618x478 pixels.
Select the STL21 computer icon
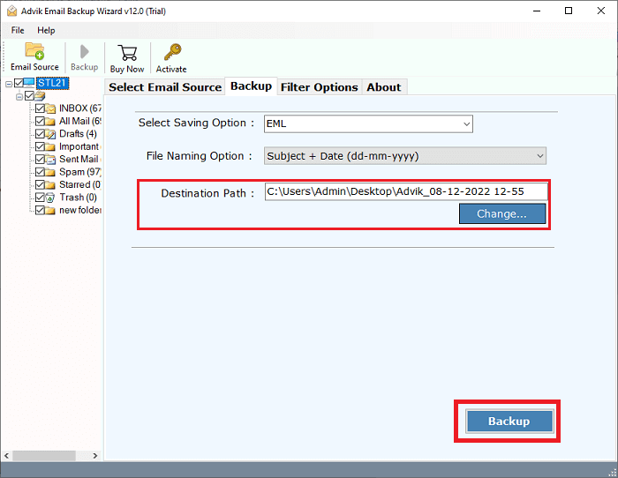(x=29, y=83)
